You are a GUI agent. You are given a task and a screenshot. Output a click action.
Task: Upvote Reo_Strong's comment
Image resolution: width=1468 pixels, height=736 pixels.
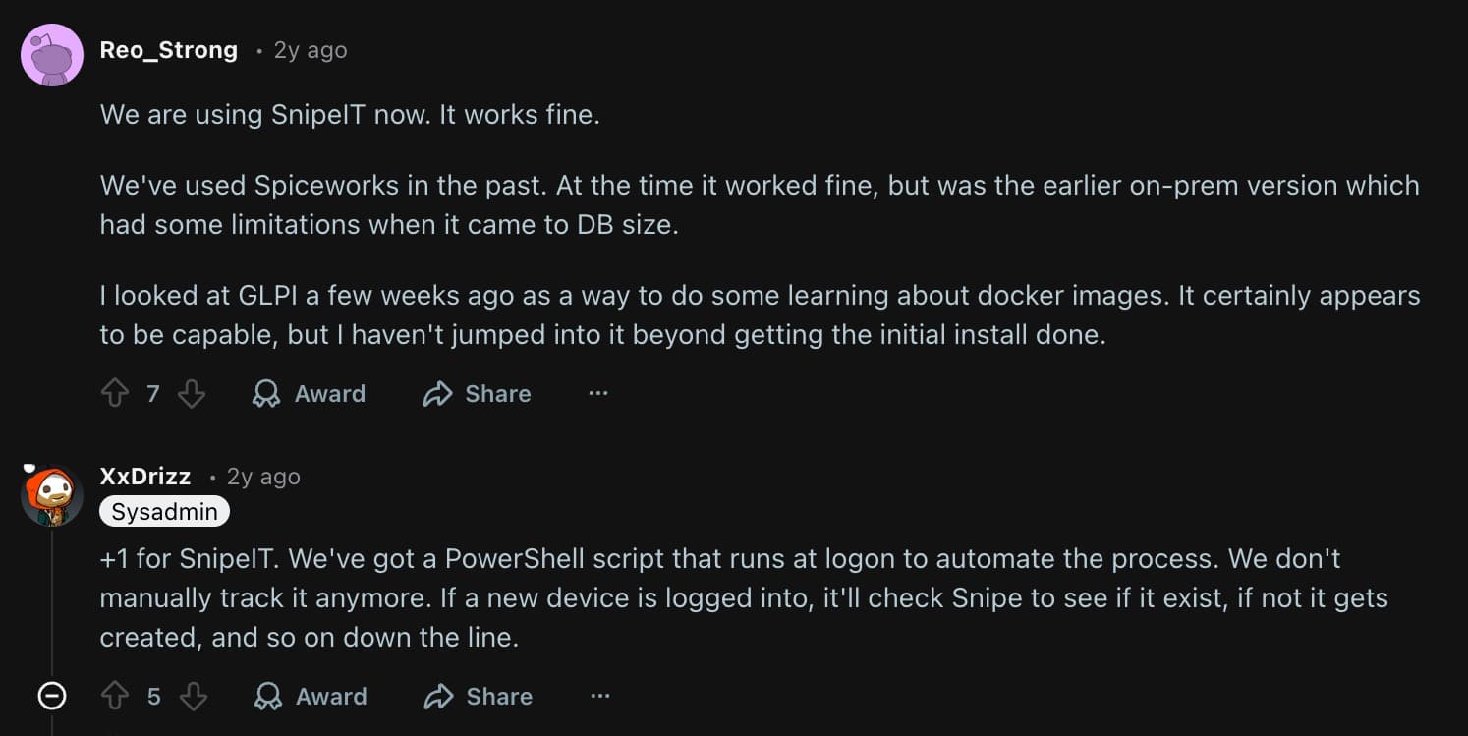coord(117,393)
